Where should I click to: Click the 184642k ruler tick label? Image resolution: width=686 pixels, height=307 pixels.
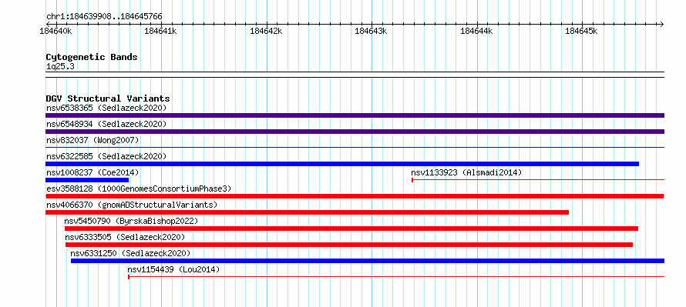pos(266,31)
